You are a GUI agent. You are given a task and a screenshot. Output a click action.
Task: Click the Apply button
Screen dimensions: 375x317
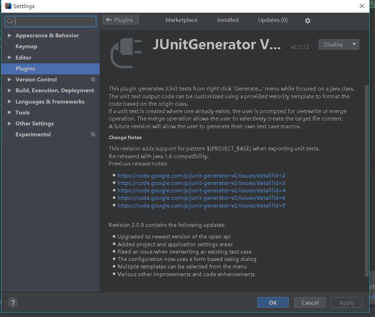tap(347, 303)
